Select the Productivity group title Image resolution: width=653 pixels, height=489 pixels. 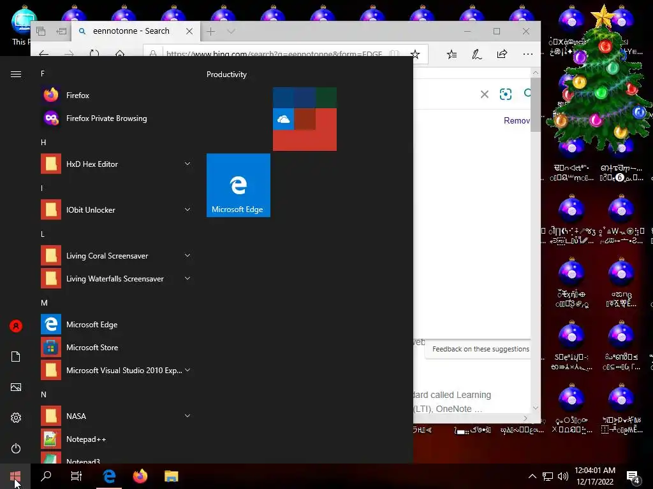coord(226,74)
